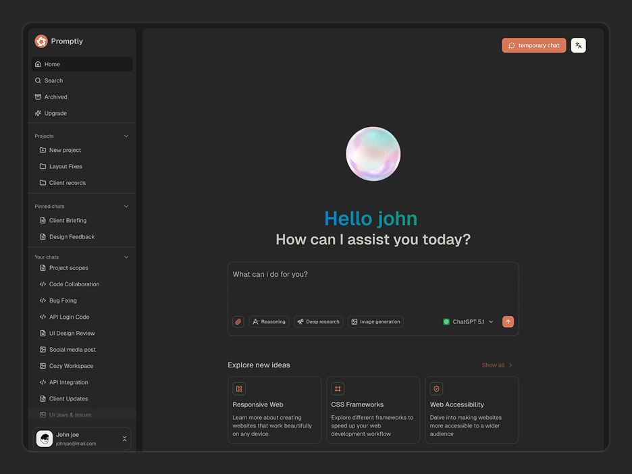Image resolution: width=632 pixels, height=474 pixels.
Task: Click the Home house icon
Action: point(38,64)
